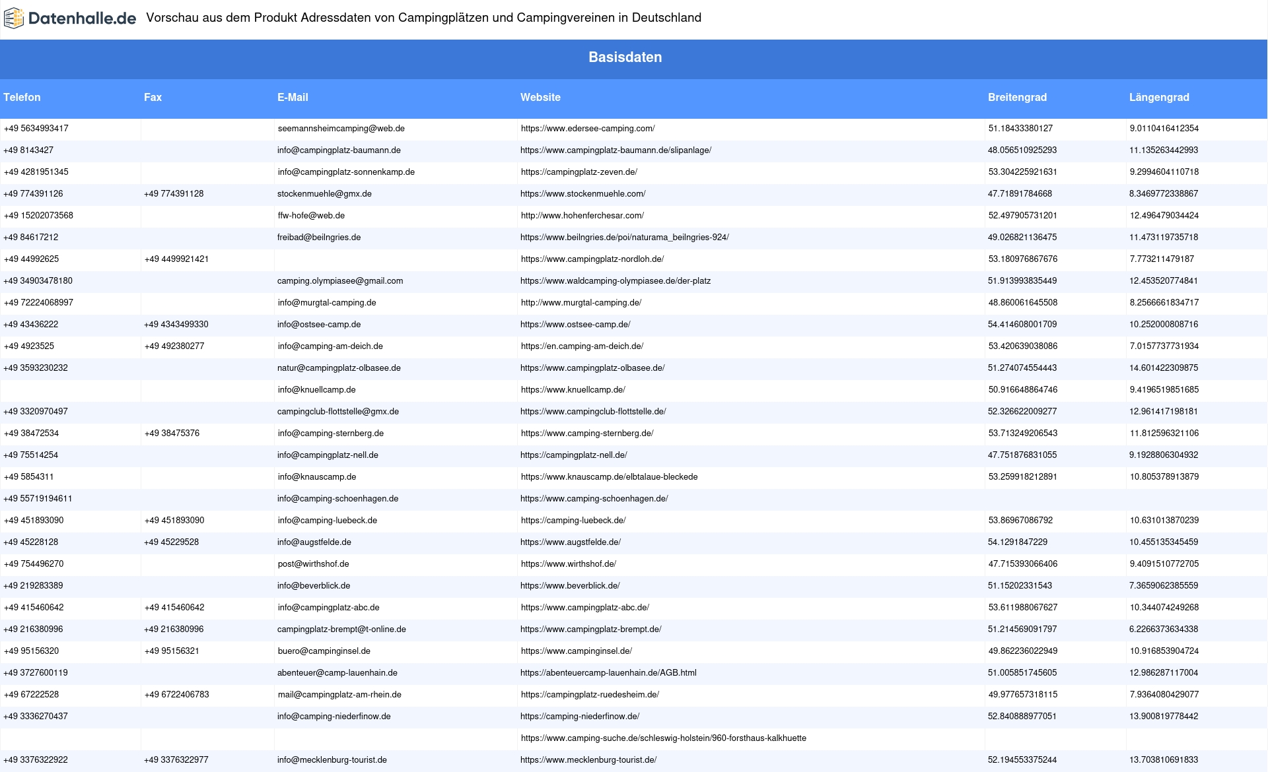Click website https://camping-luebeck.de/

[573, 521]
